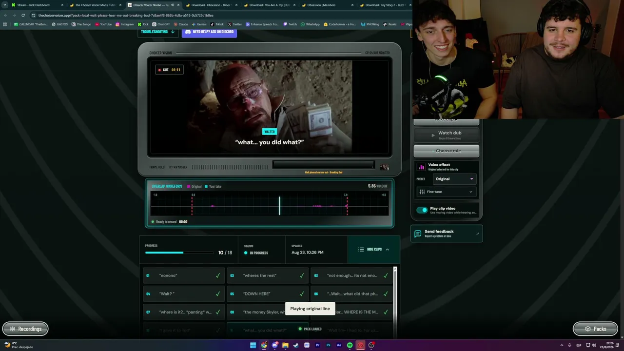
Task: Click the overlap waveform playhead
Action: [280, 206]
